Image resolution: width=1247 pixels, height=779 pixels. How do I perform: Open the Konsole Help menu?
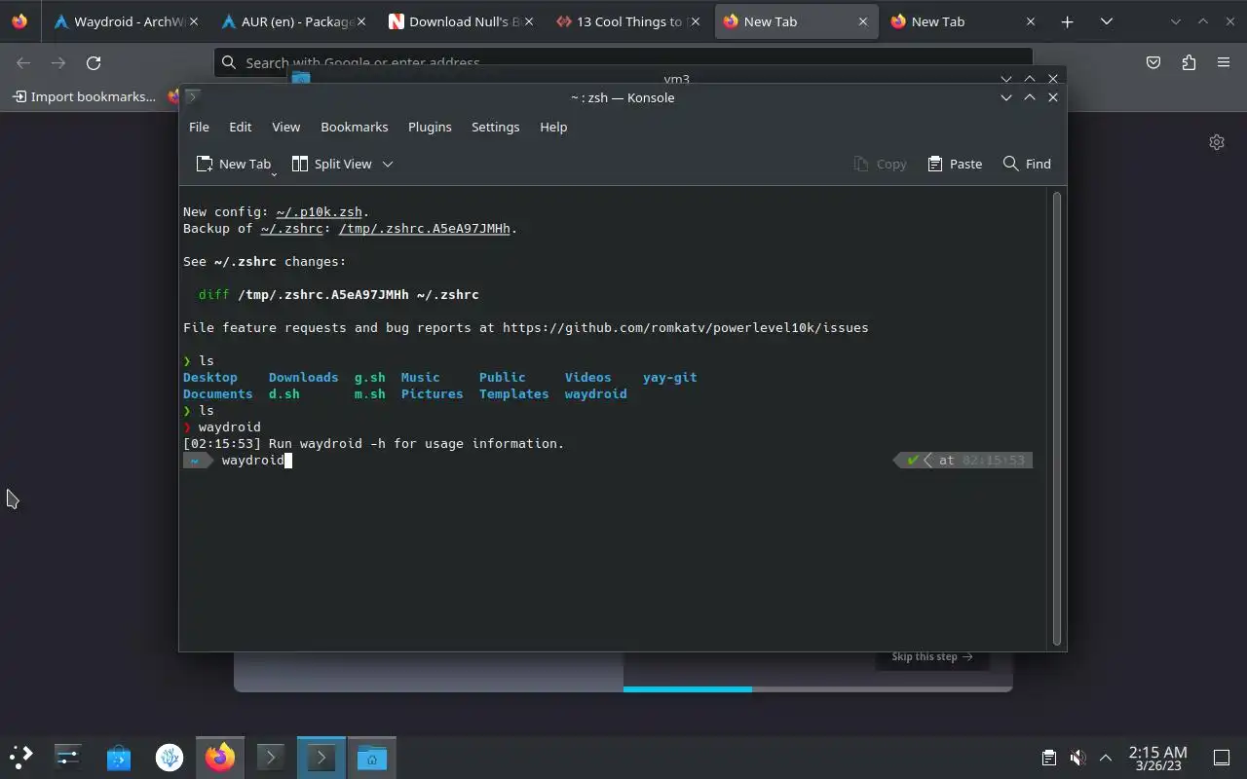[553, 127]
